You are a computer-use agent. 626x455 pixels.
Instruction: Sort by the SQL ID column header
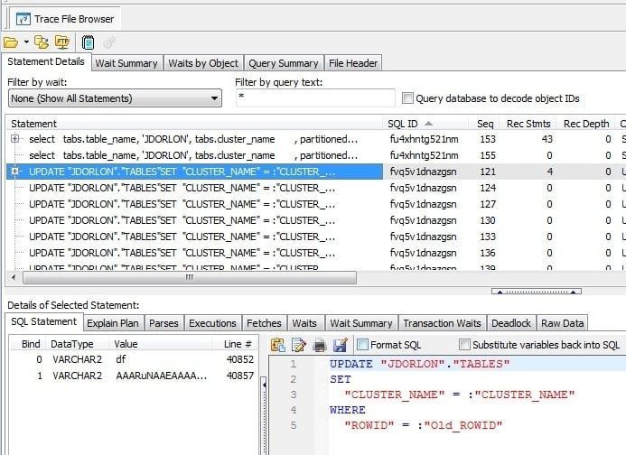[x=425, y=124]
